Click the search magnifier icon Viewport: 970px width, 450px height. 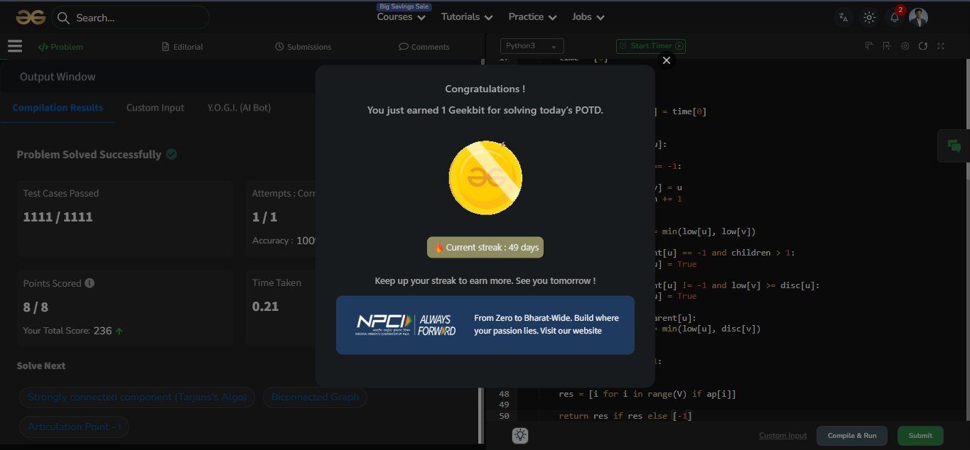pos(63,18)
